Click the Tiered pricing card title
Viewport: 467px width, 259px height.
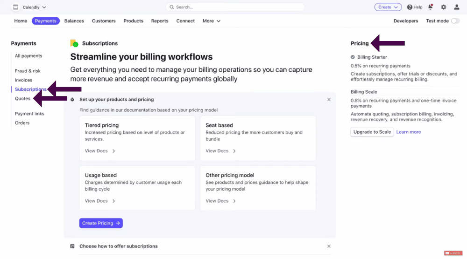[101, 125]
